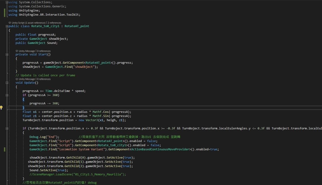Image resolution: width=322 pixels, height=185 pixels.
Task: Set a breakpoint beside the Debug.Log("End") line
Action: click(2, 137)
